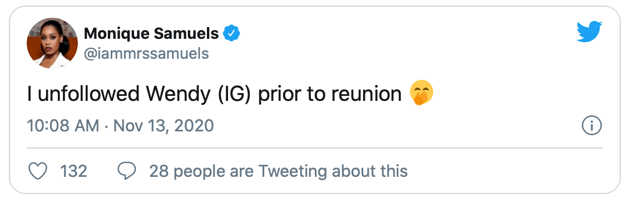The width and height of the screenshot is (633, 204).
Task: Click the hand-over-mouth emoji
Action: pyautogui.click(x=422, y=94)
